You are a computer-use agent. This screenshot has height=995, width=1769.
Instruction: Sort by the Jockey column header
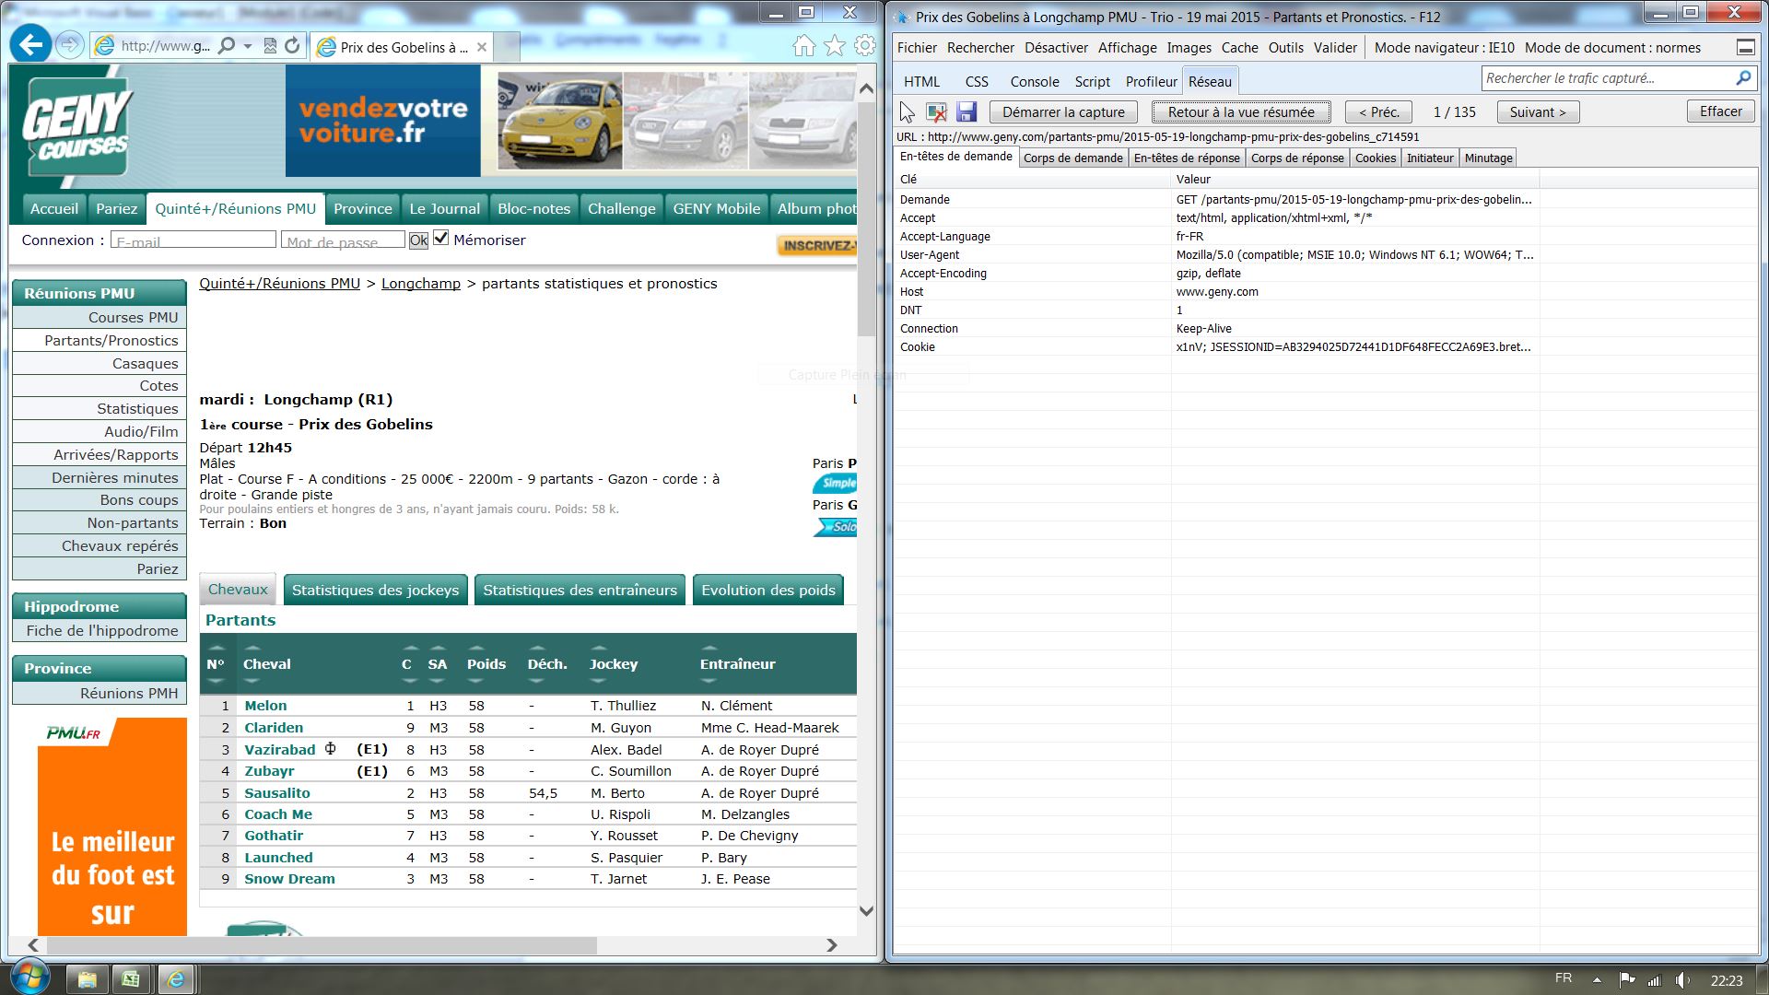(x=613, y=664)
